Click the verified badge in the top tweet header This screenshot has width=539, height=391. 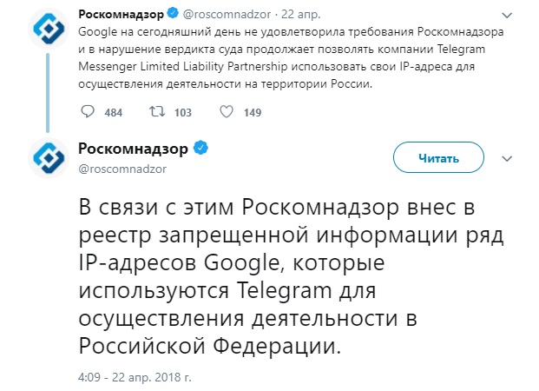pos(173,13)
